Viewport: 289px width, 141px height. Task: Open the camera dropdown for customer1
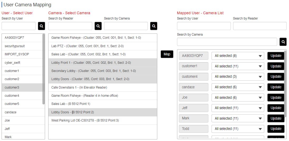click(238, 66)
